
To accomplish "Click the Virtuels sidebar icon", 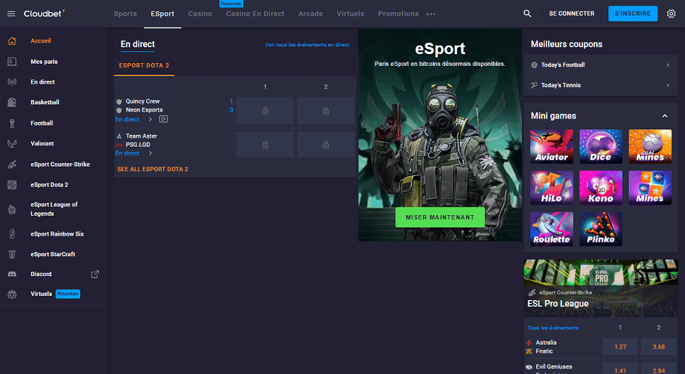I will pyautogui.click(x=12, y=294).
